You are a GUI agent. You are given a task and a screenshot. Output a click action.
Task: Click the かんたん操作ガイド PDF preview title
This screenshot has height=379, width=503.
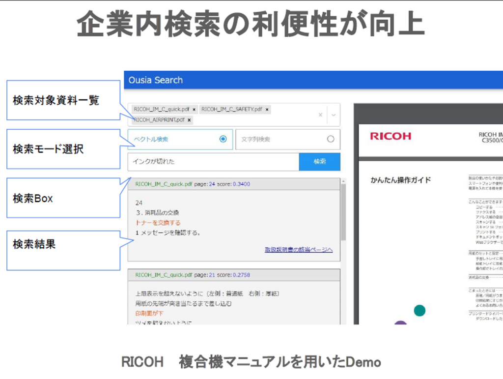point(400,180)
